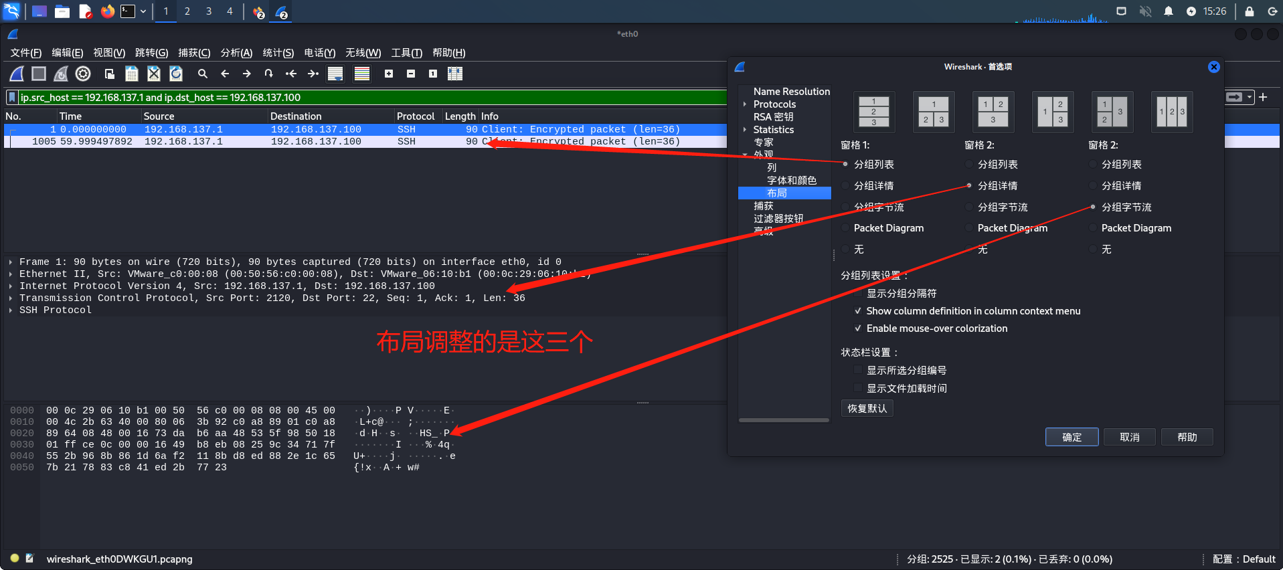1283x570 pixels.
Task: Reset text to normal size
Action: pyautogui.click(x=433, y=74)
